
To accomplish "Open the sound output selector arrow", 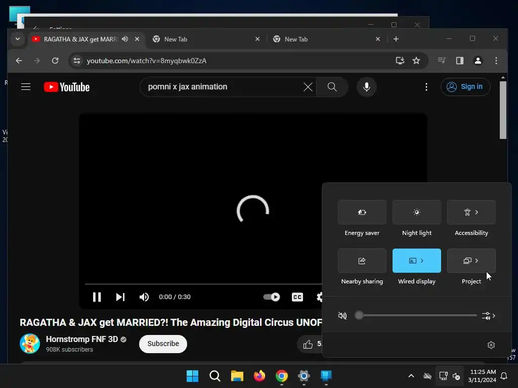I will (x=489, y=316).
